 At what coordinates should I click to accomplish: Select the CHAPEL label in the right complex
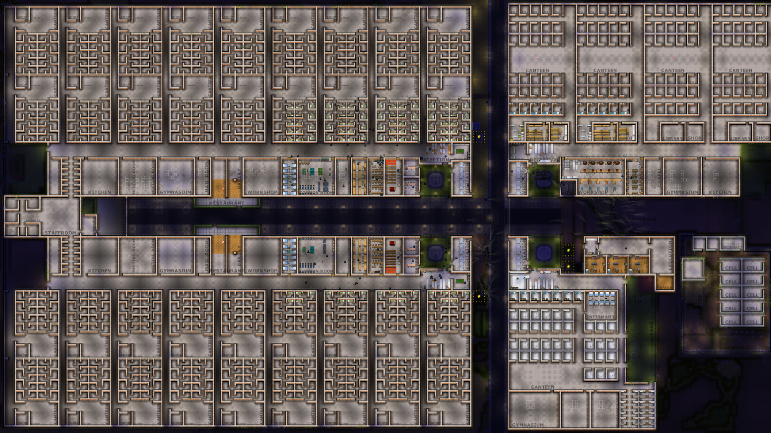pos(659,177)
